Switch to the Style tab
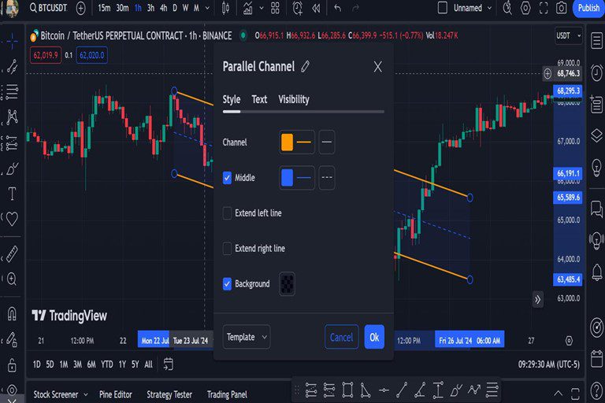This screenshot has width=605, height=403. (x=232, y=99)
